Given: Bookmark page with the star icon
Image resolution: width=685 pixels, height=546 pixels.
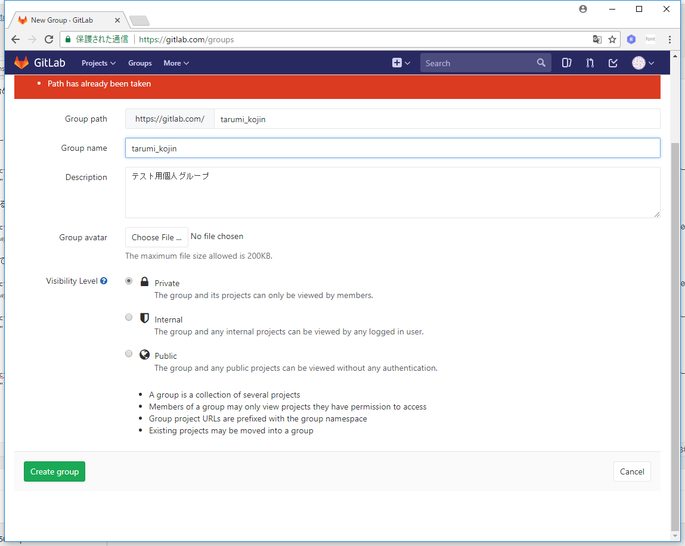Looking at the screenshot, I should 612,39.
